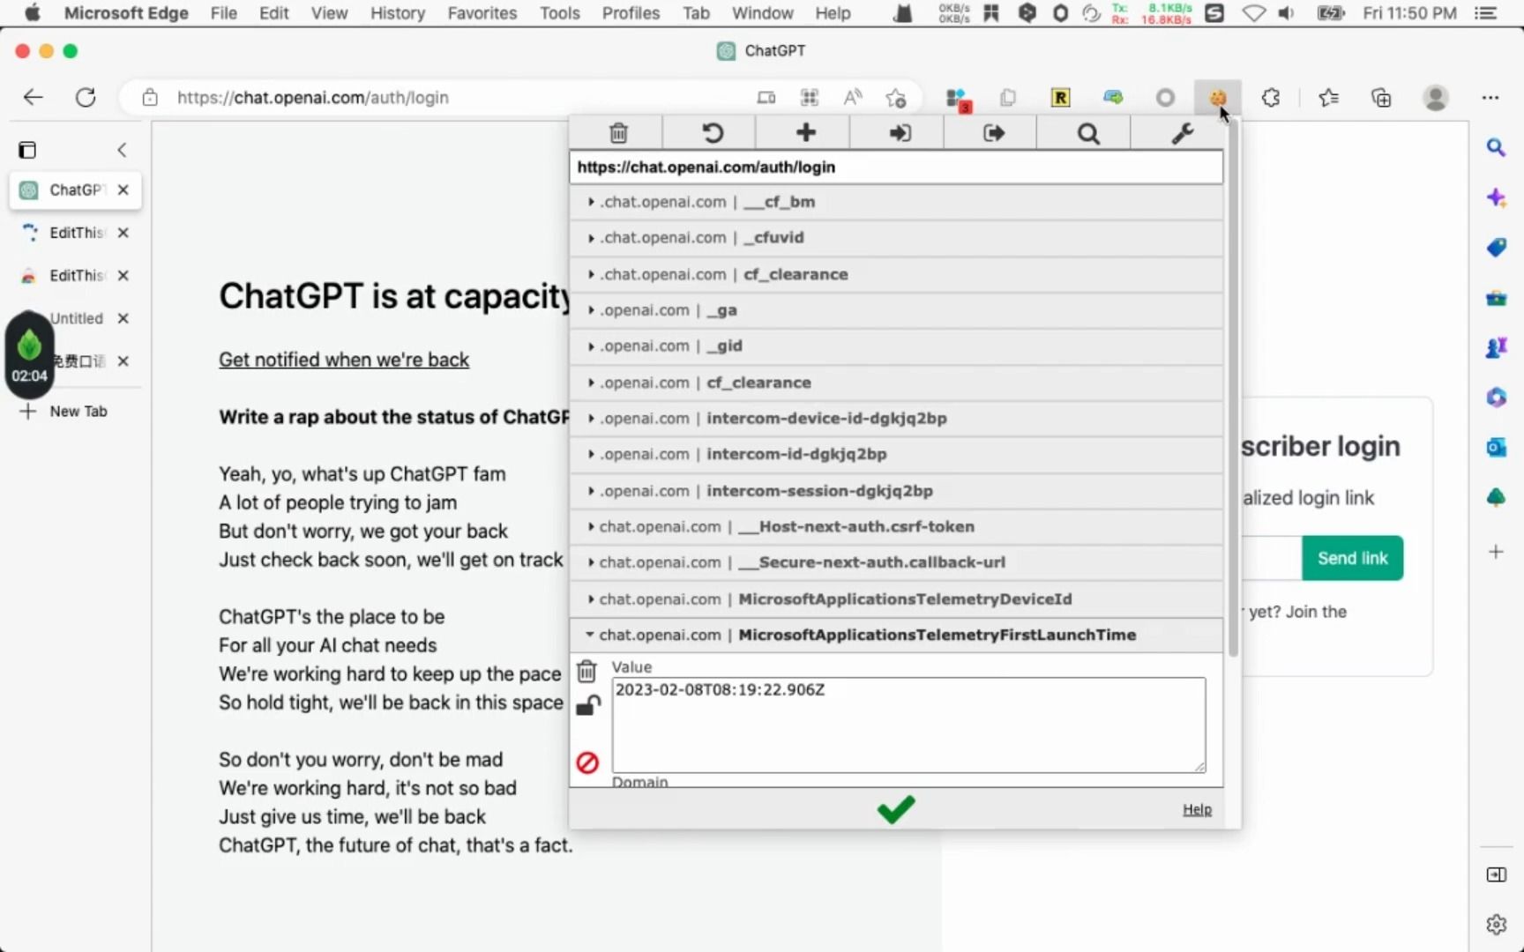The image size is (1524, 952).
Task: Search cookies with magnifier icon
Action: tap(1088, 133)
